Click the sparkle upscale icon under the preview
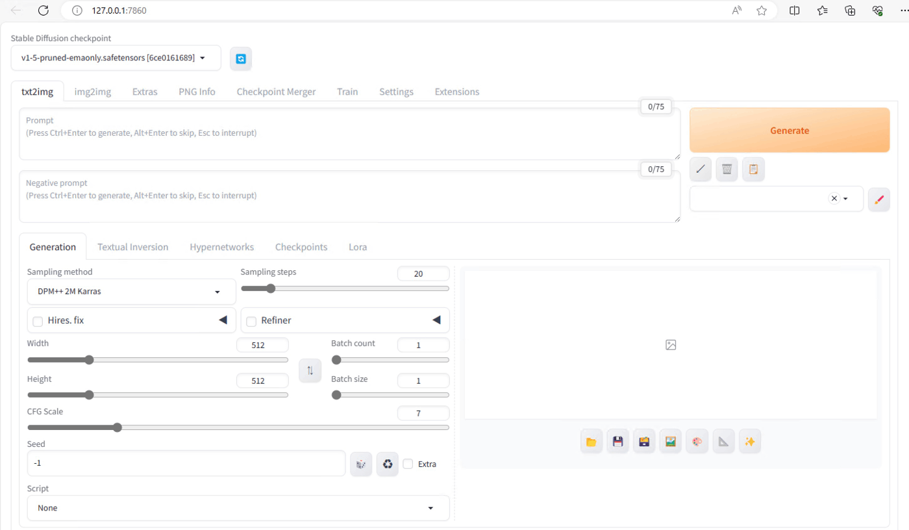This screenshot has height=530, width=909. click(750, 442)
